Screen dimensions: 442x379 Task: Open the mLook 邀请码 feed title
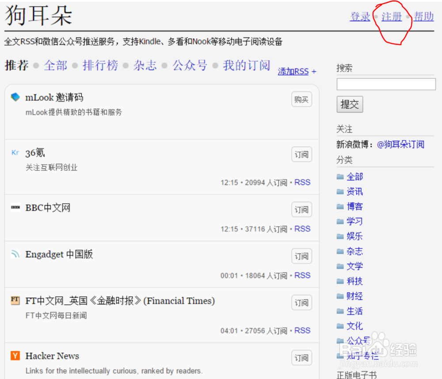coord(54,97)
